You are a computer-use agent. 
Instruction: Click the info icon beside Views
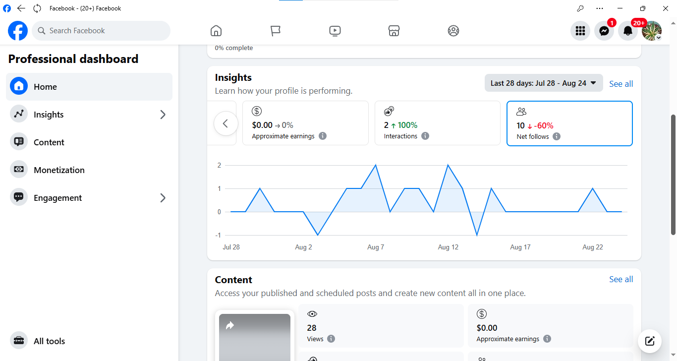point(331,339)
